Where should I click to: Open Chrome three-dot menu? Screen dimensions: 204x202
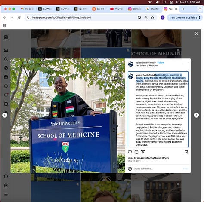(200, 18)
